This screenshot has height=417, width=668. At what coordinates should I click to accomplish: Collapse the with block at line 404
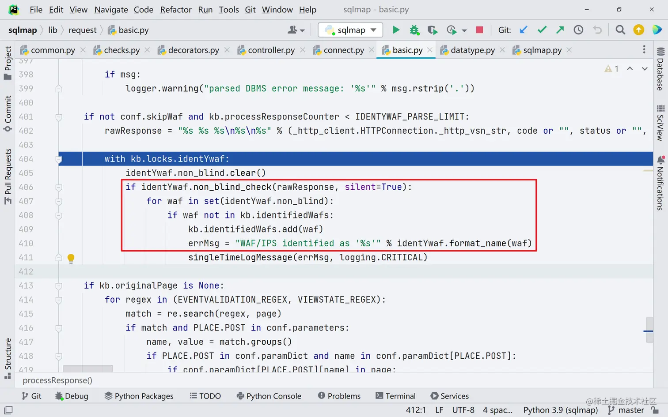(x=59, y=159)
